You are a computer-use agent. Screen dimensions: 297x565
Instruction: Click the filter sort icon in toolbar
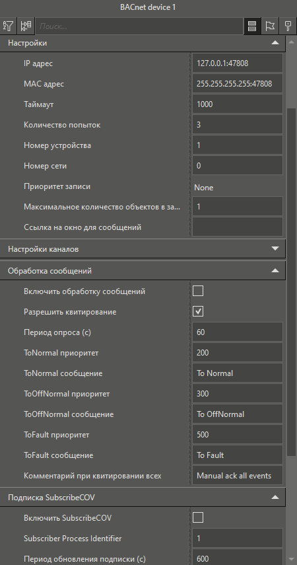[8, 26]
